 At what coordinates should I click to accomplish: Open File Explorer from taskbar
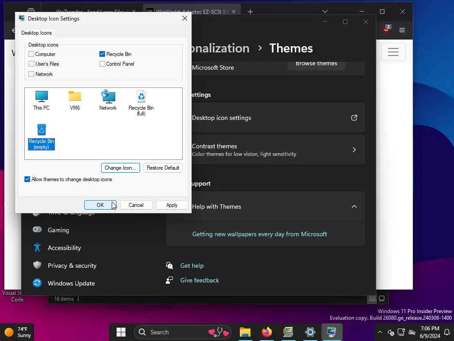(245, 332)
